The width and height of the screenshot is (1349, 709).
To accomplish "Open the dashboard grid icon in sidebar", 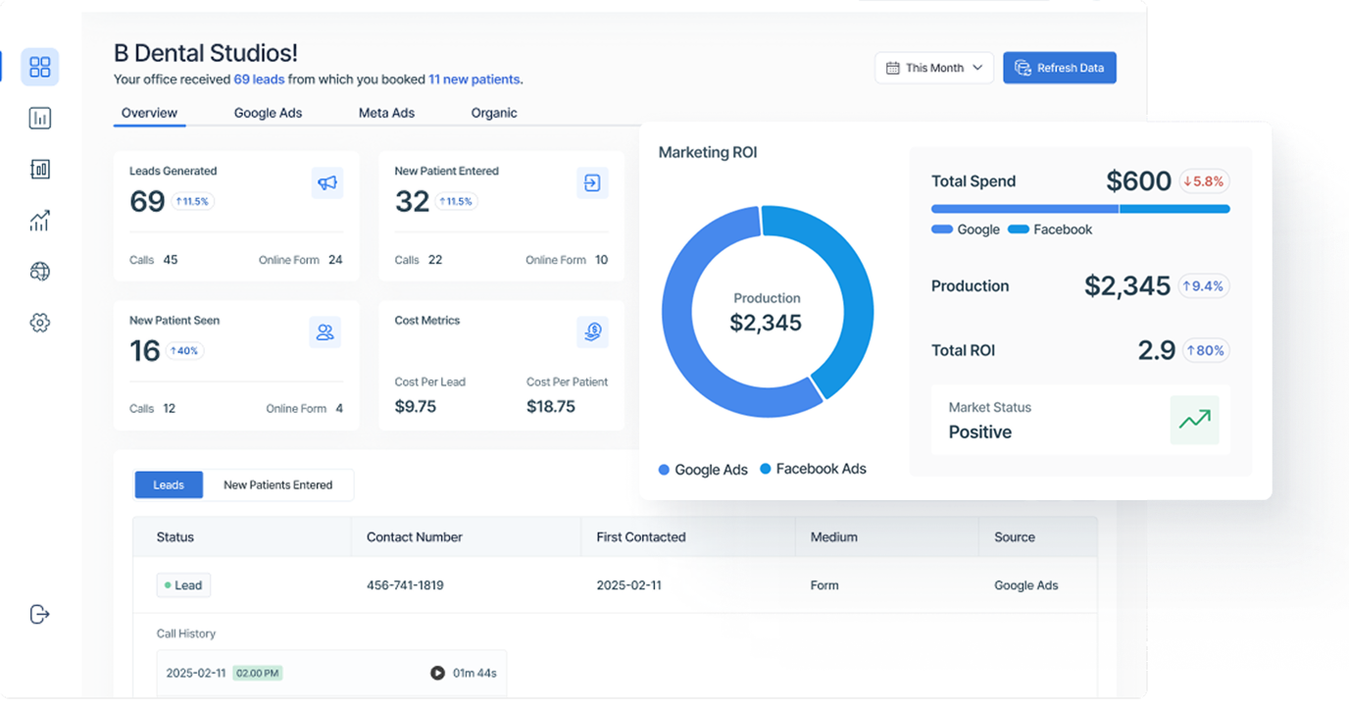I will point(40,67).
